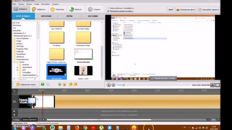Open the Файл menu
This screenshot has height=130, width=232.
click(x=14, y=4)
